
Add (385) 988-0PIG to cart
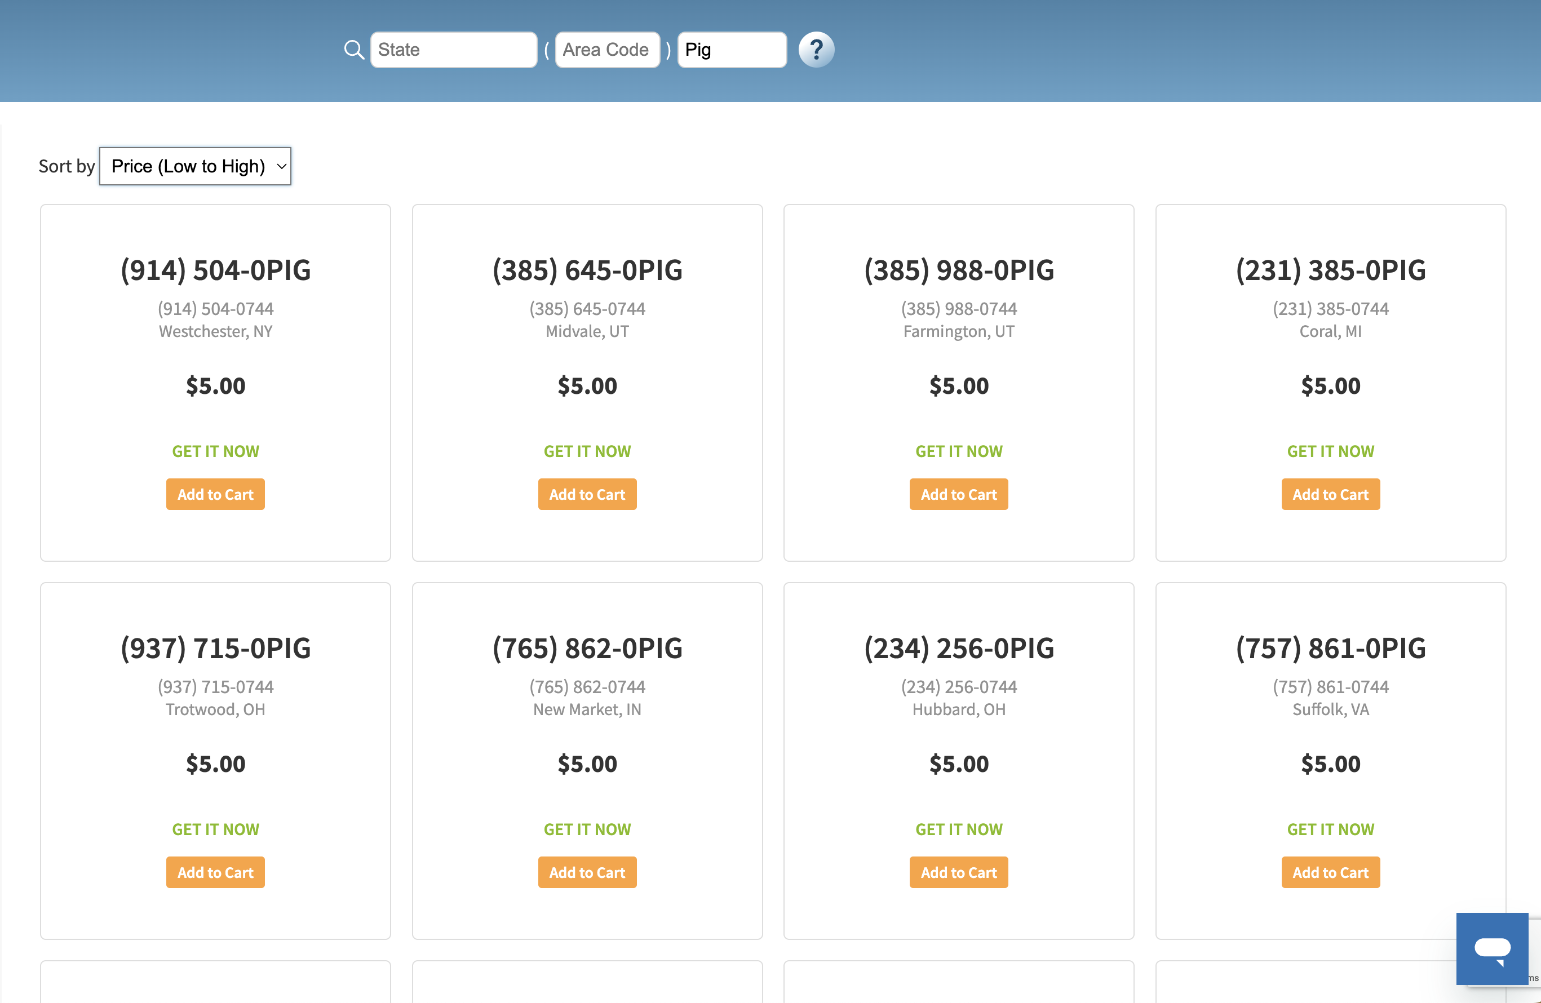pyautogui.click(x=959, y=494)
